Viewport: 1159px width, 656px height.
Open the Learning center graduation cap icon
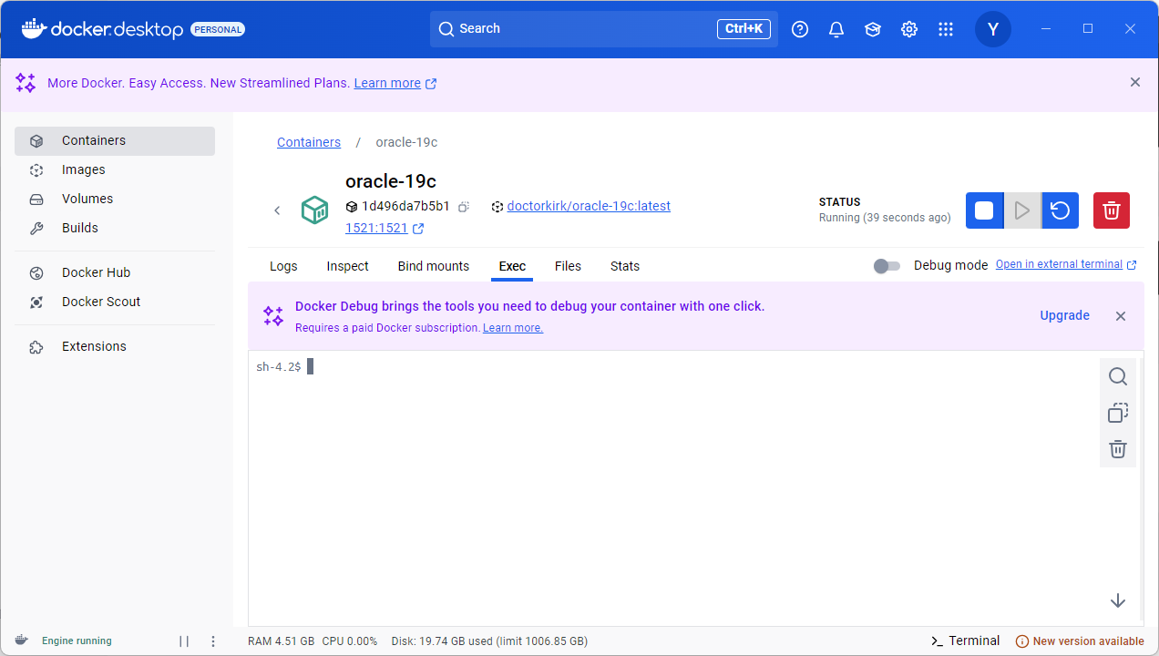[x=873, y=29]
